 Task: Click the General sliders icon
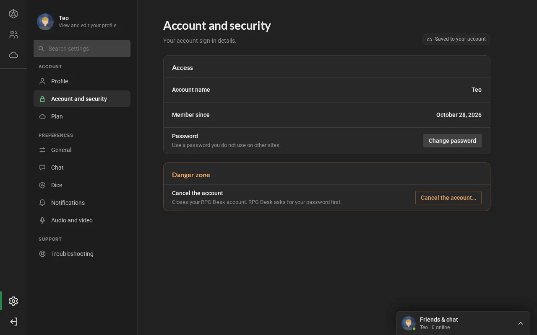42,150
